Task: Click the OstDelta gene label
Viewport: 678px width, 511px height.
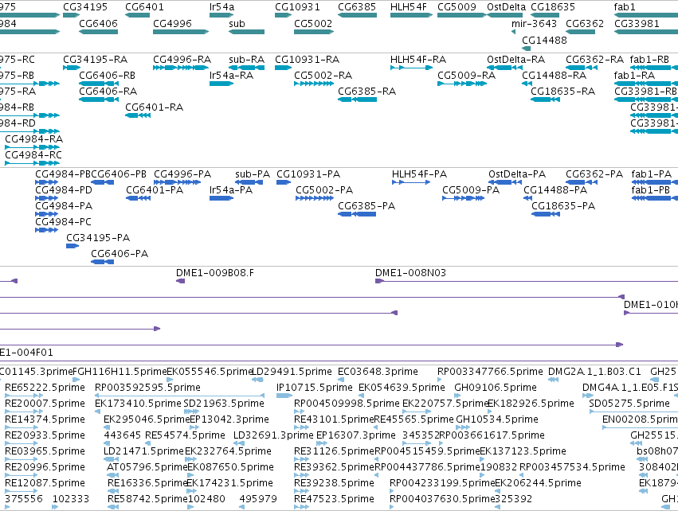Action: point(507,7)
